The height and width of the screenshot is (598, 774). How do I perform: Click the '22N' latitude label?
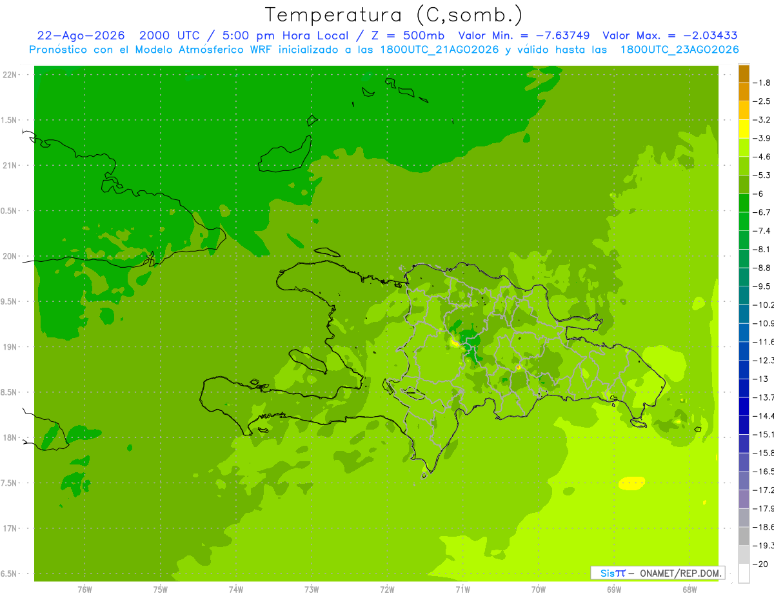click(x=11, y=75)
